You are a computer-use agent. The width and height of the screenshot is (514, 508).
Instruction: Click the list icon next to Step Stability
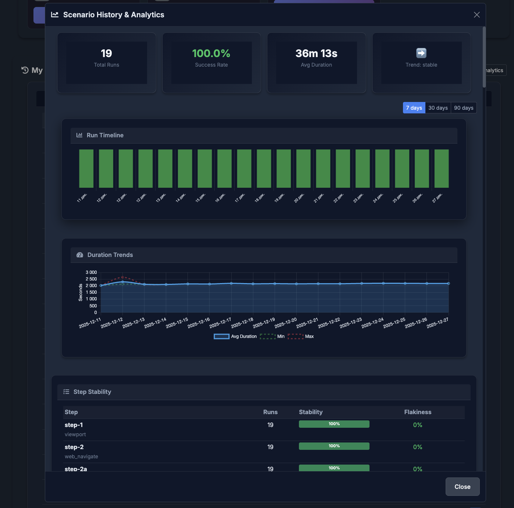66,392
